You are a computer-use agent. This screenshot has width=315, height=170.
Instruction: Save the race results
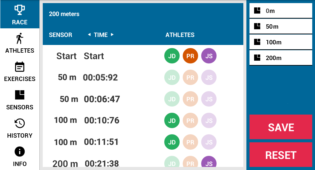281,127
